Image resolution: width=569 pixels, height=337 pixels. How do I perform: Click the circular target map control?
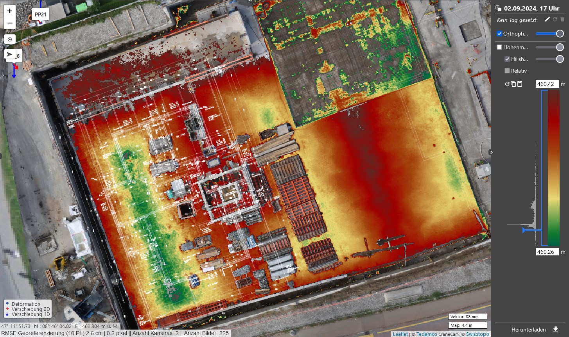(9, 39)
